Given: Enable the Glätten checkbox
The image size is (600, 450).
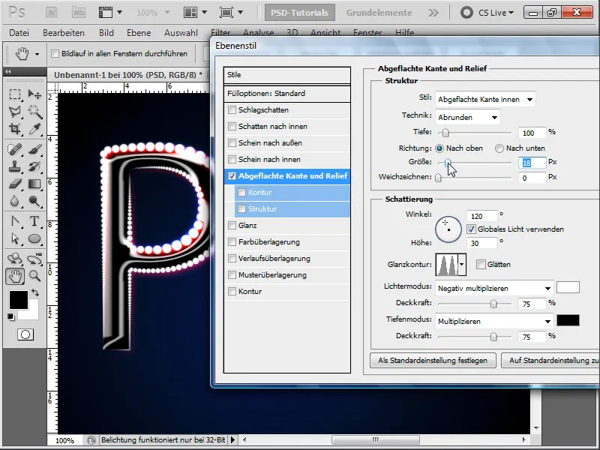Looking at the screenshot, I should click(x=481, y=265).
